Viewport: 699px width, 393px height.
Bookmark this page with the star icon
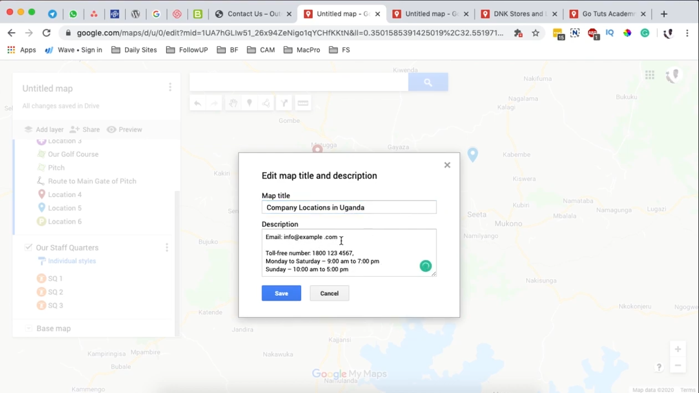pyautogui.click(x=536, y=33)
